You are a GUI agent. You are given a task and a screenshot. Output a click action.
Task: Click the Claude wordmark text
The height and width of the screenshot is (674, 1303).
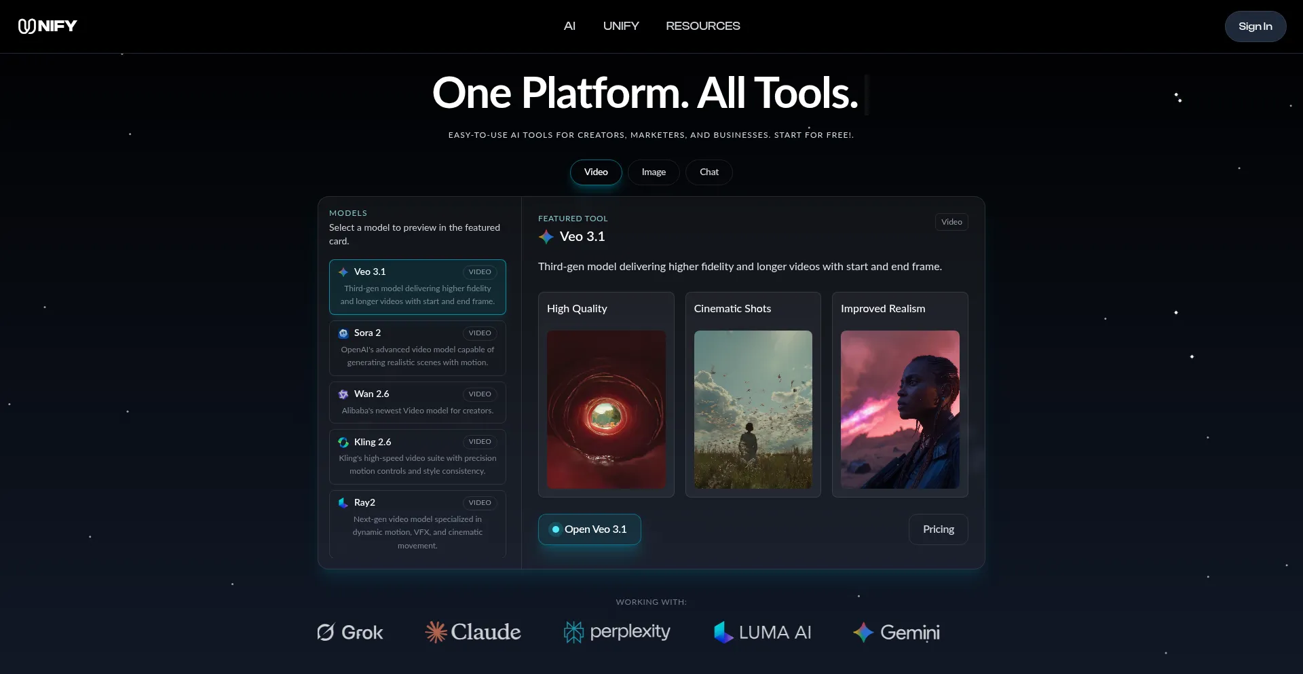pyautogui.click(x=486, y=632)
